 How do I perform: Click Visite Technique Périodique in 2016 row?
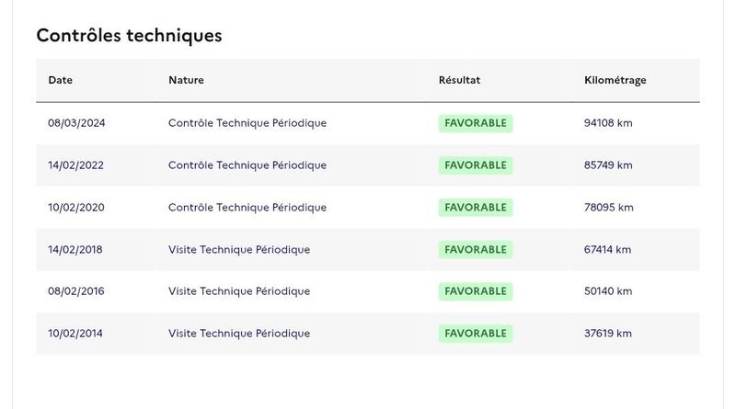tap(239, 291)
